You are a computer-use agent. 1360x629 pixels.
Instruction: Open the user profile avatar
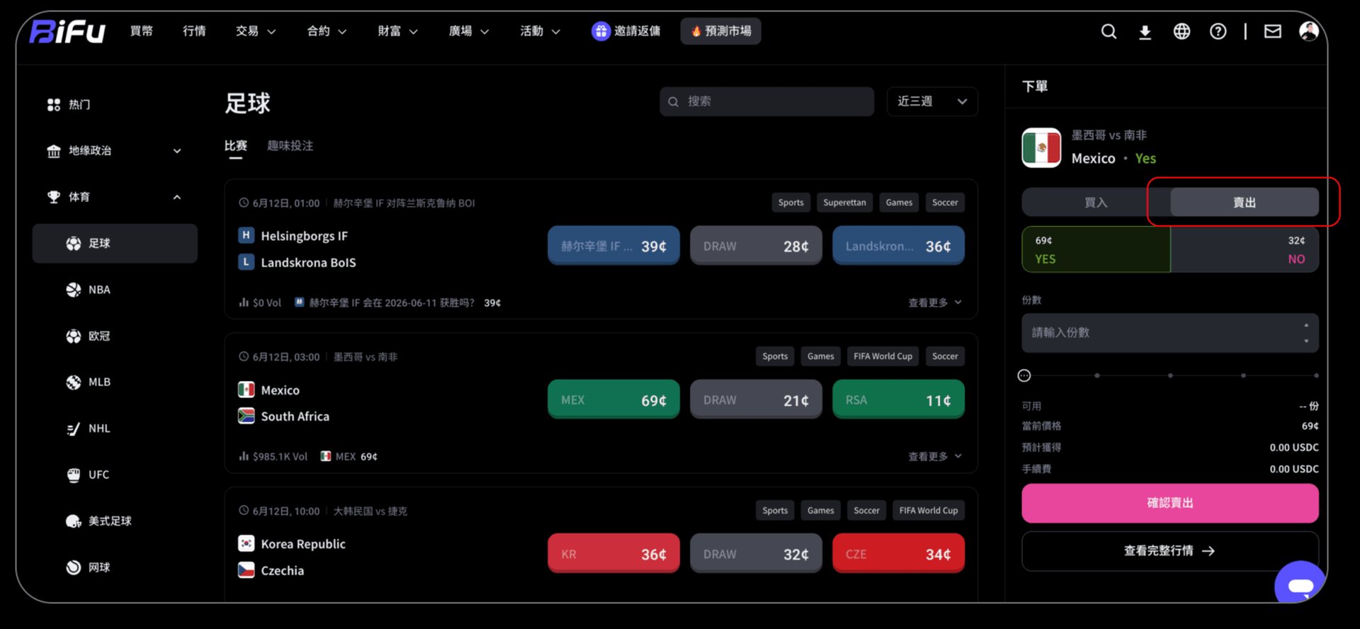coord(1308,31)
